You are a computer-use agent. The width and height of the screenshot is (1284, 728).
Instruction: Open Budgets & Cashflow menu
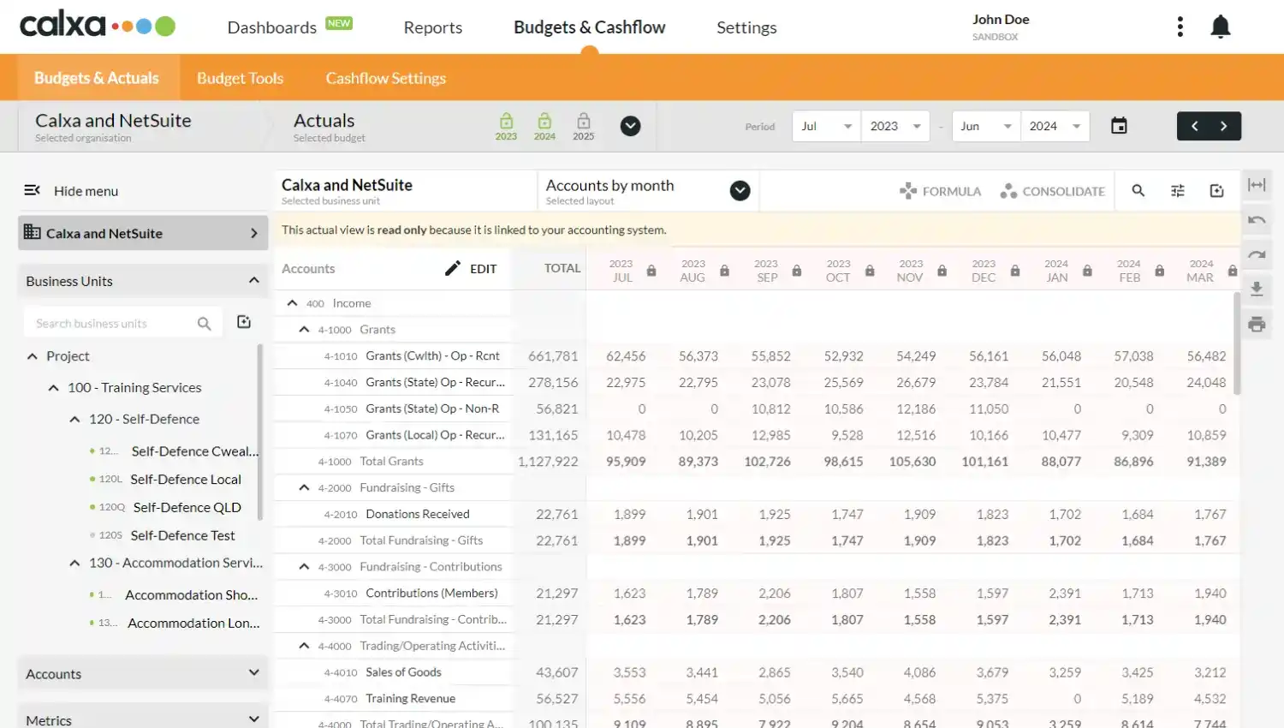point(589,27)
